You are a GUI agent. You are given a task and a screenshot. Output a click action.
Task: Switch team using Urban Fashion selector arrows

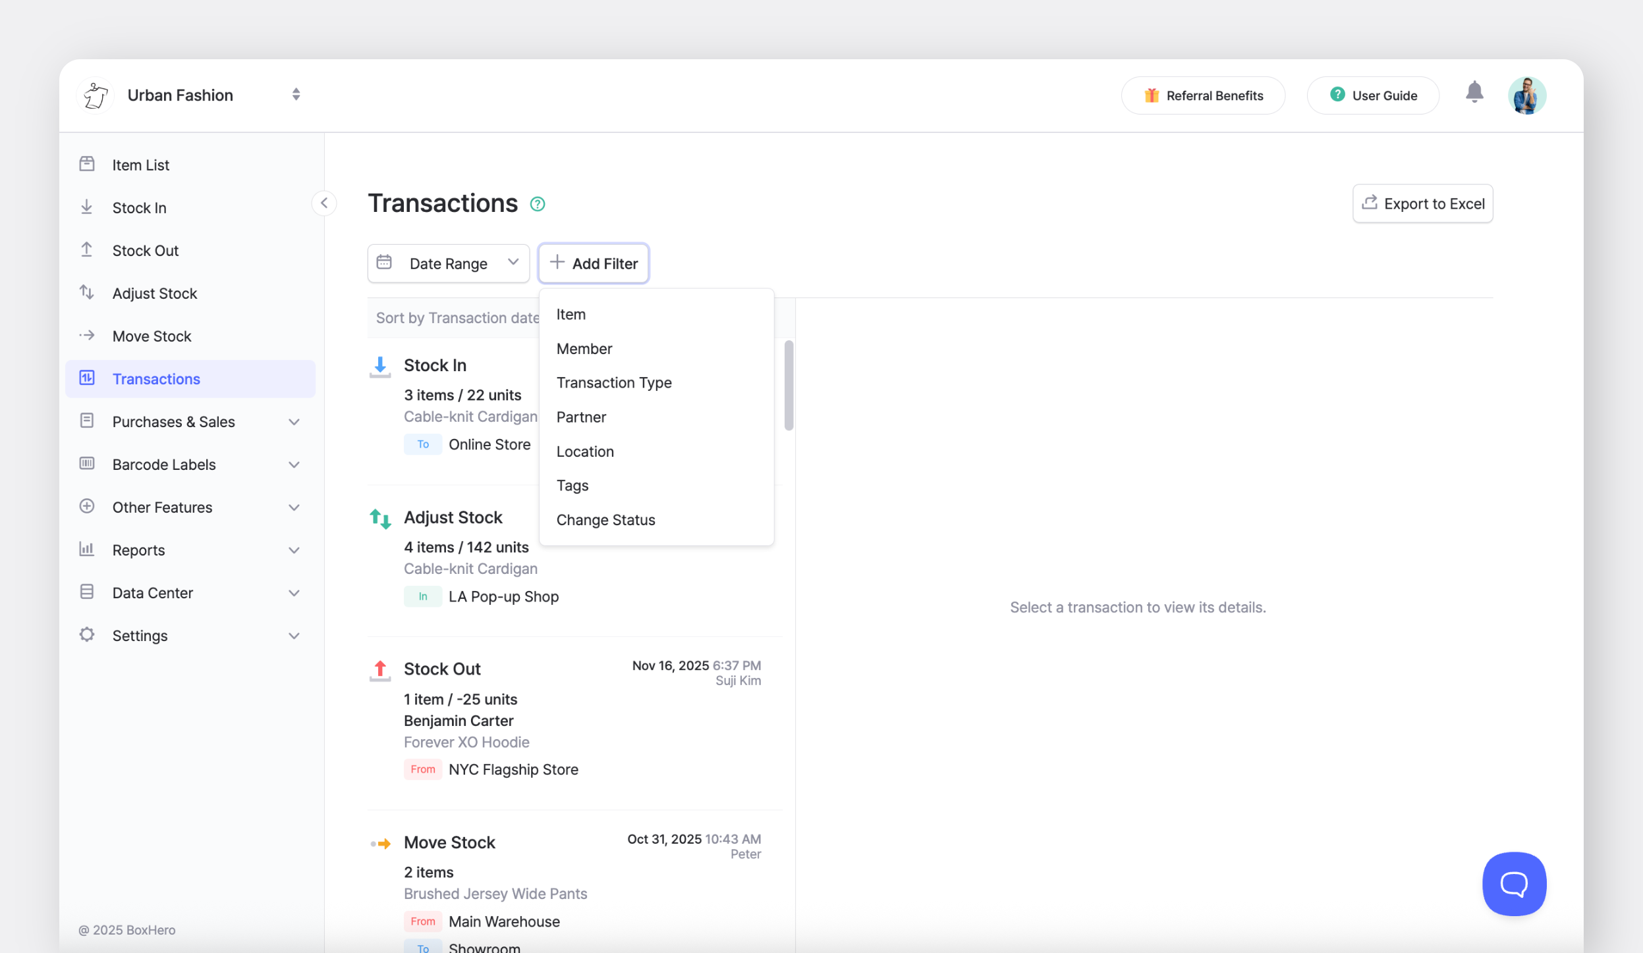tap(296, 95)
